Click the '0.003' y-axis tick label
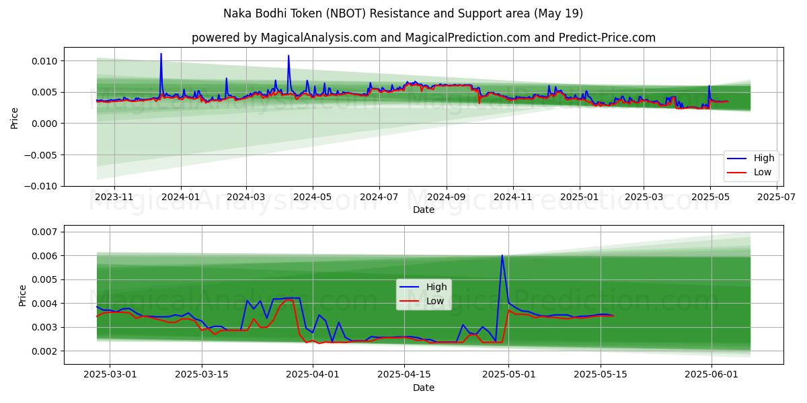 46,327
